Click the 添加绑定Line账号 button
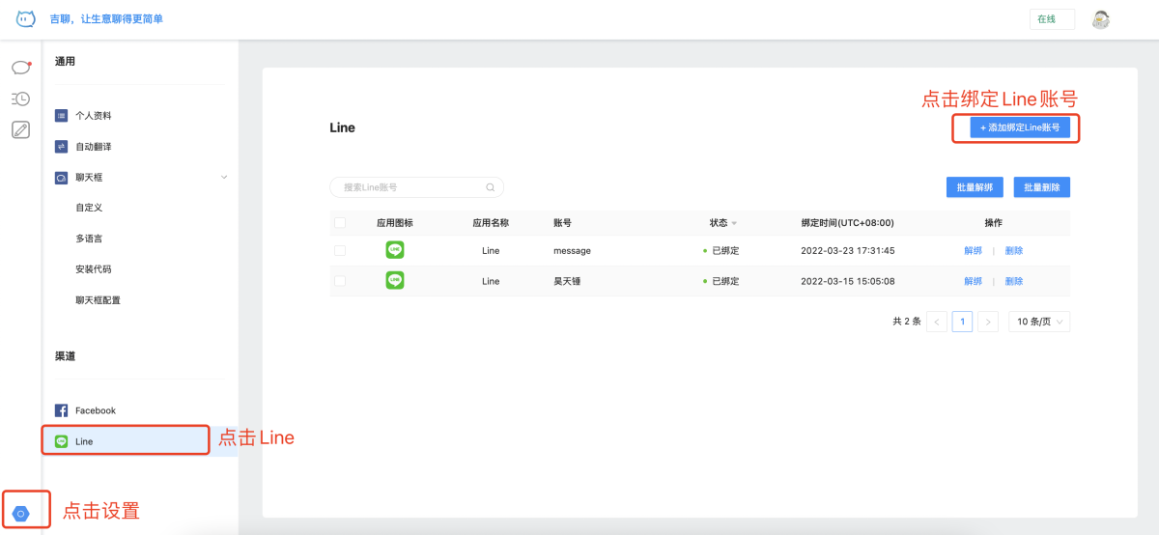This screenshot has height=535, width=1159. [x=1020, y=127]
